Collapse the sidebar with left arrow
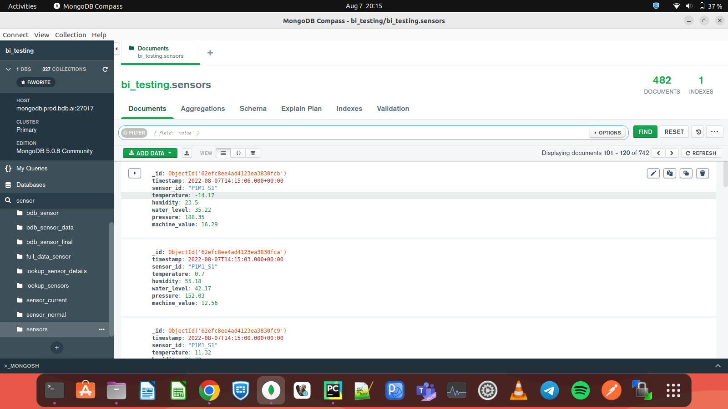728x409 pixels. (117, 49)
